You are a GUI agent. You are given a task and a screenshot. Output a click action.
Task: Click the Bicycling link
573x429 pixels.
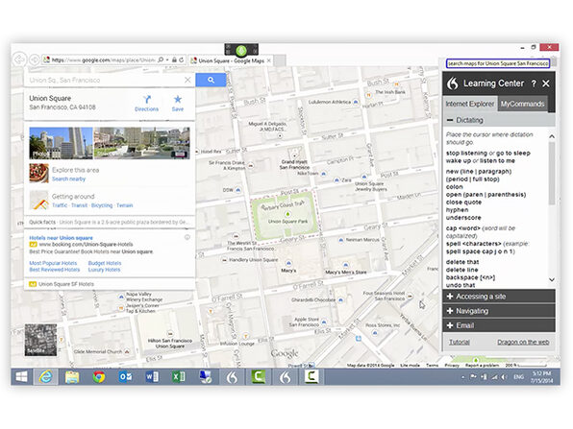click(102, 205)
